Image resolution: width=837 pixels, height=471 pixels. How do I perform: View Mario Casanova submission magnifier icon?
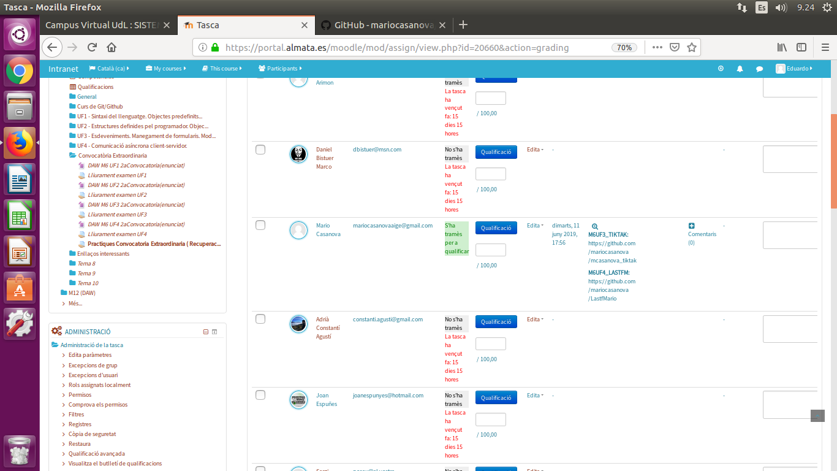[x=594, y=226]
